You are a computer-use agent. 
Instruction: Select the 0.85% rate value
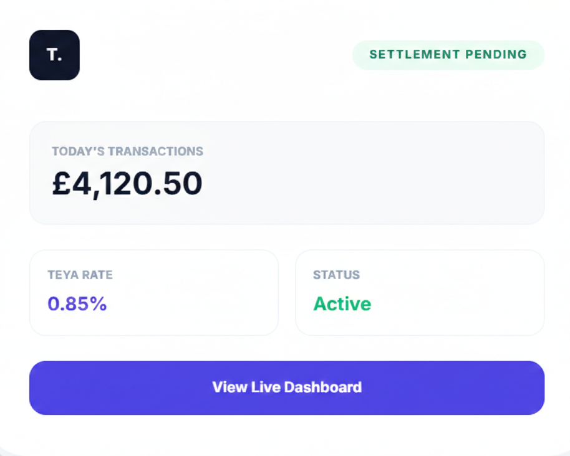pos(77,304)
